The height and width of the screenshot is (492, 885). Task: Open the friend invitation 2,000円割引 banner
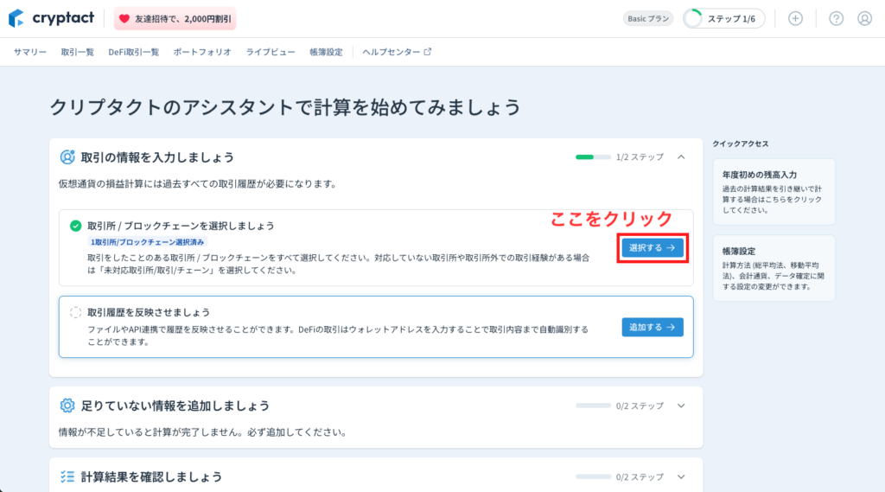(x=175, y=19)
